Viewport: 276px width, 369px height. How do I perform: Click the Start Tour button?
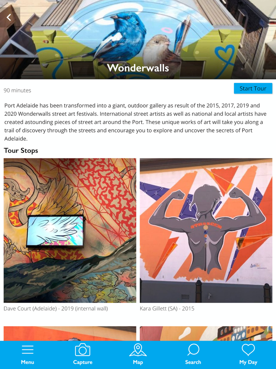tap(253, 88)
